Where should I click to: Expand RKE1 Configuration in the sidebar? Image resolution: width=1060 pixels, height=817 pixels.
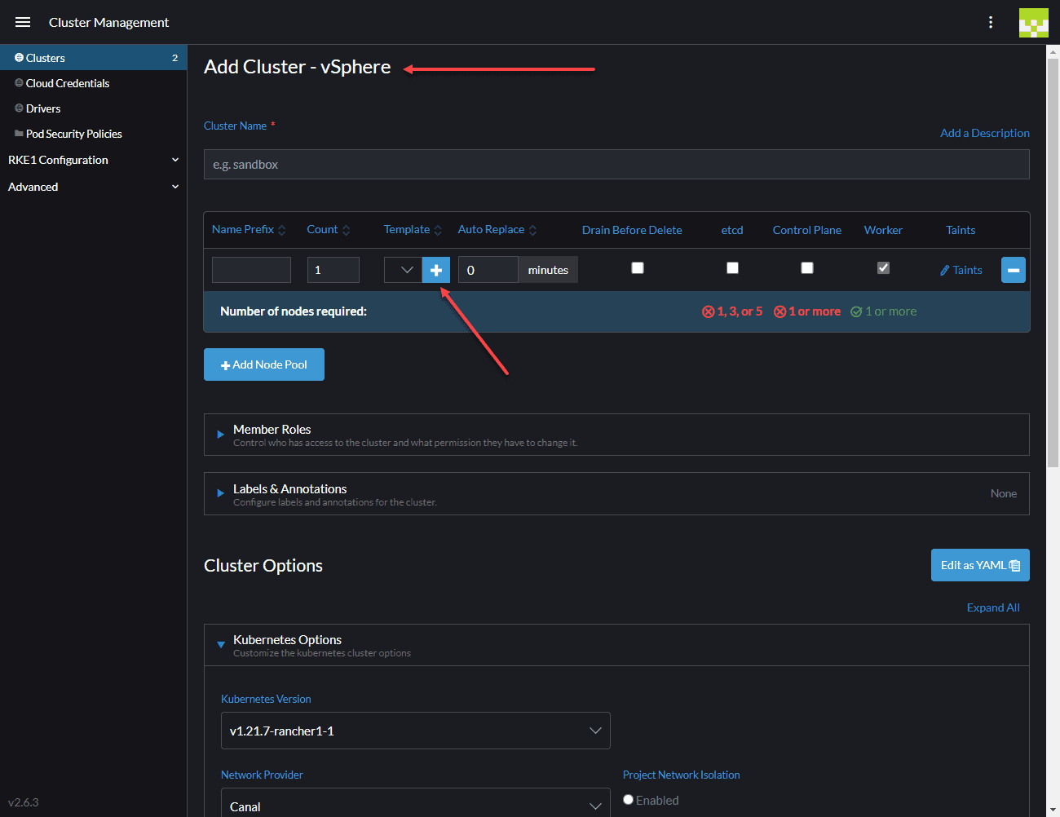(x=94, y=160)
